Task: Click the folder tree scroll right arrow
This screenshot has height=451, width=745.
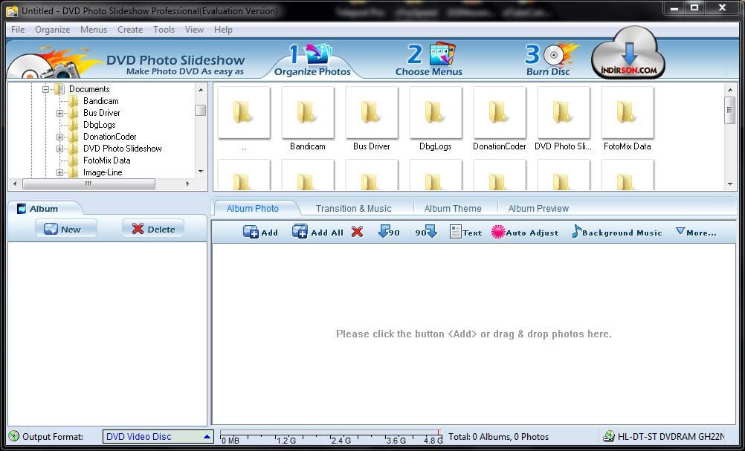Action: (188, 184)
